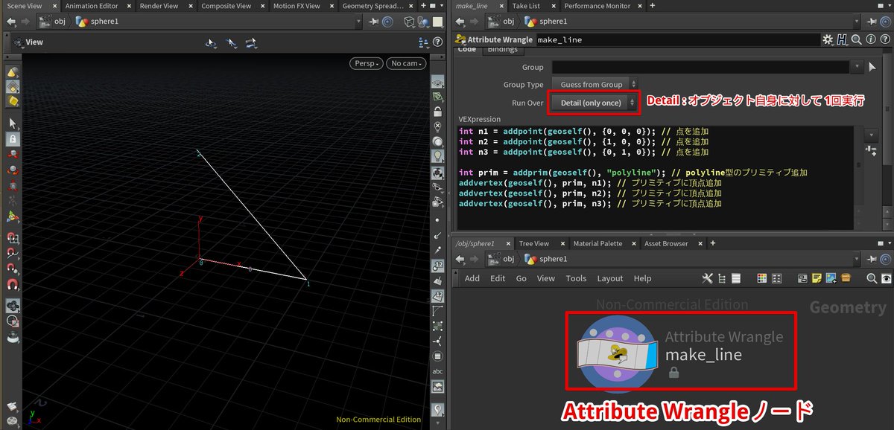Click create spare parameters icon beside VEXpression
894x430 pixels.
point(872,150)
